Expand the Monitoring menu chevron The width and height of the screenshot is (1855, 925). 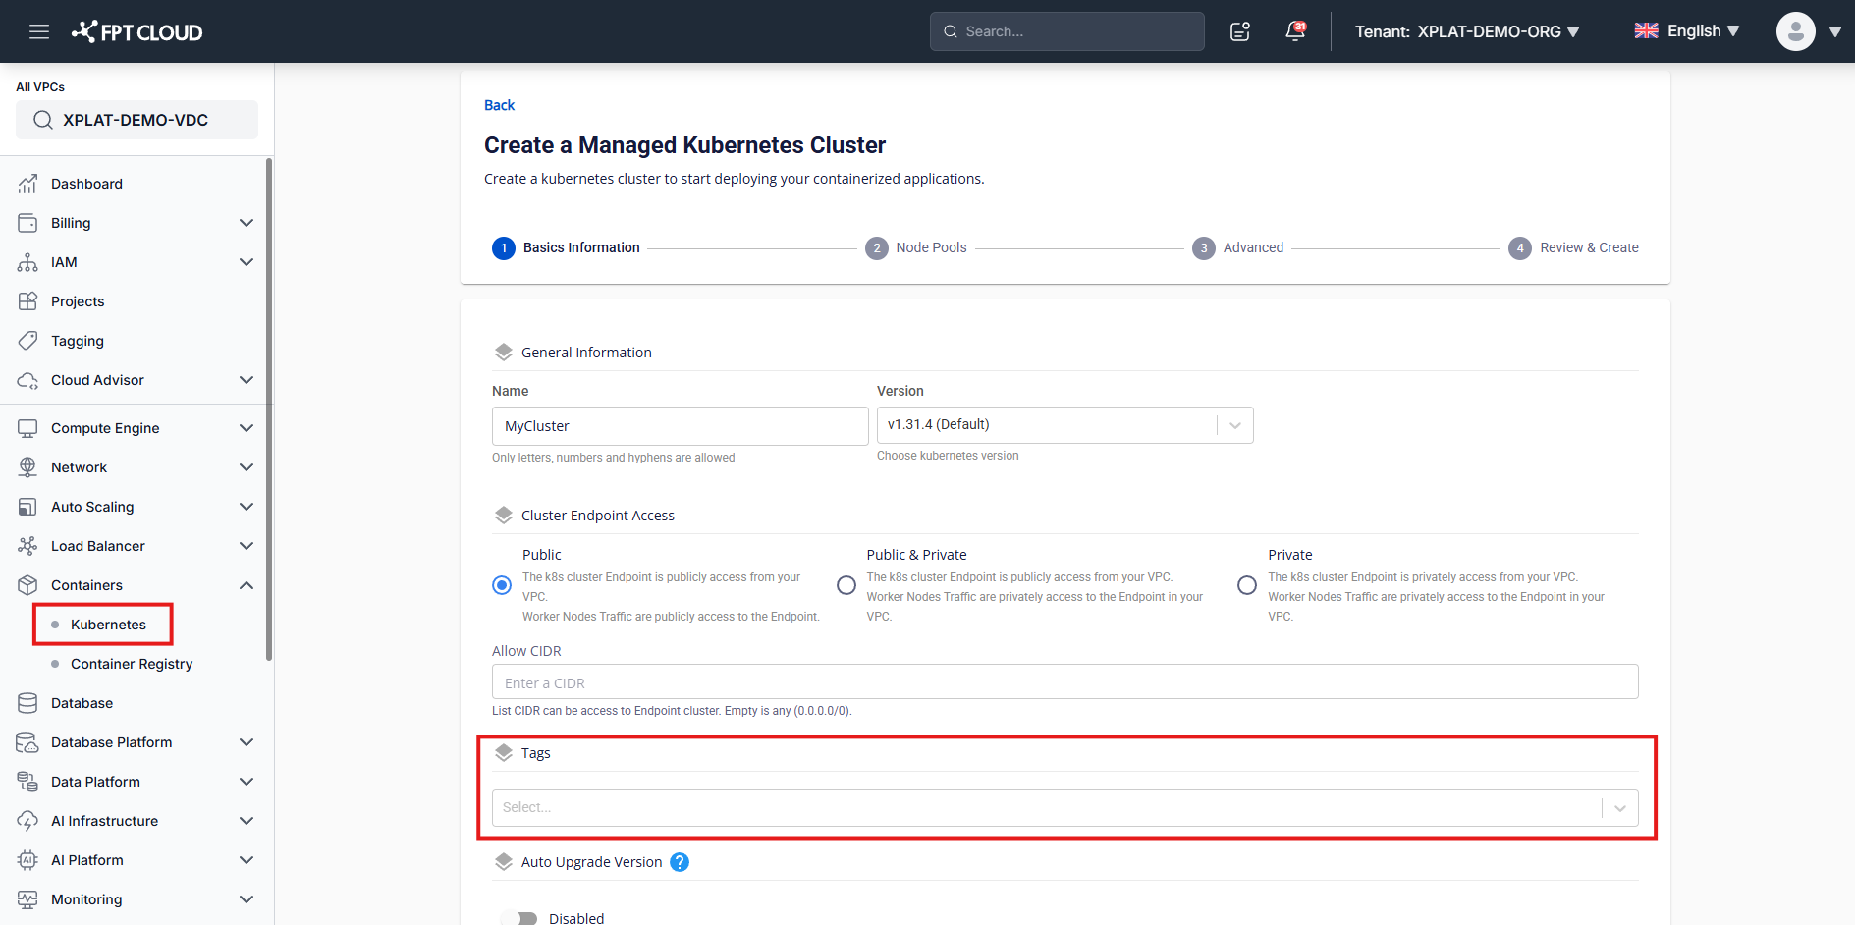(246, 899)
